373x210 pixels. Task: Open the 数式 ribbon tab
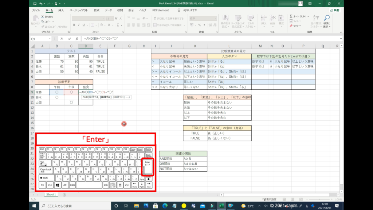point(97,10)
